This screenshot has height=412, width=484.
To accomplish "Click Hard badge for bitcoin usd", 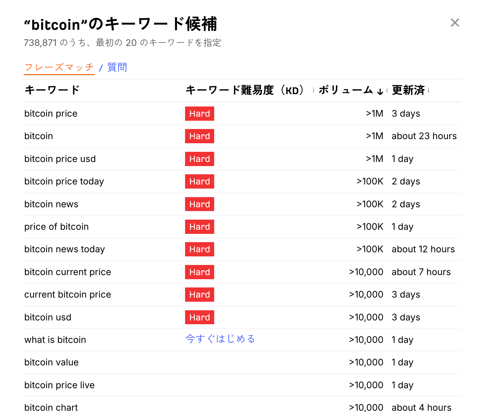I will pyautogui.click(x=200, y=317).
